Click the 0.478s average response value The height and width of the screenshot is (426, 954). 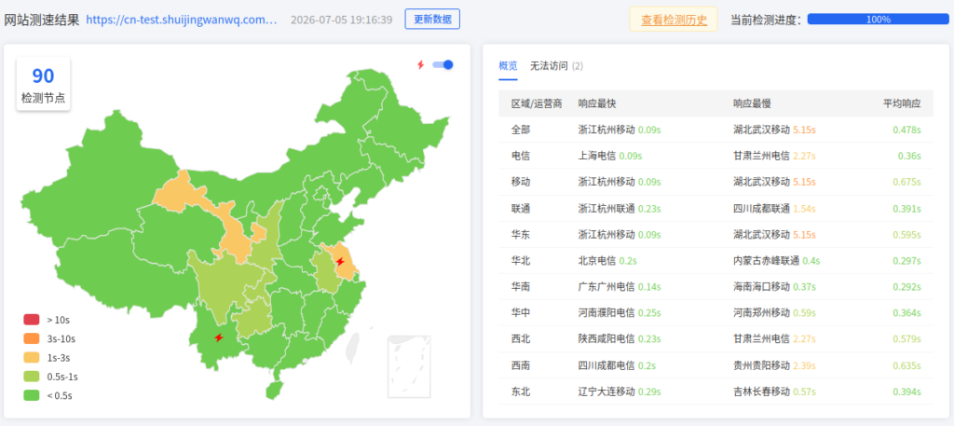point(907,130)
